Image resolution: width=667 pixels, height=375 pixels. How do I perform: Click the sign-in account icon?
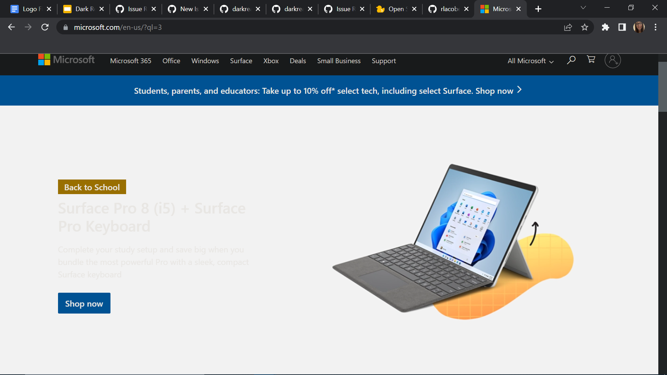pos(612,60)
